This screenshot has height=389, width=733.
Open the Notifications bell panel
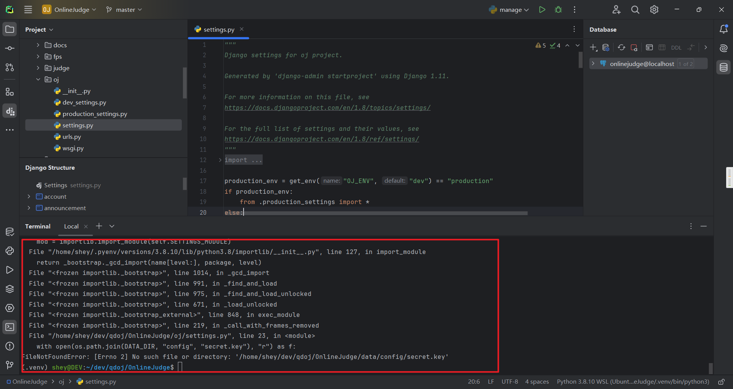(723, 29)
